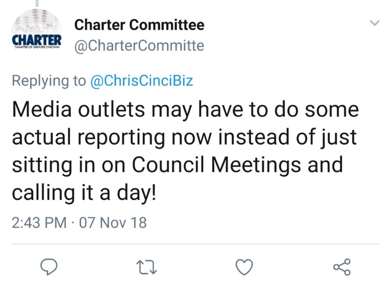Click the 07 Nov 18 date
Image resolution: width=391 pixels, height=286 pixels.
113,222
